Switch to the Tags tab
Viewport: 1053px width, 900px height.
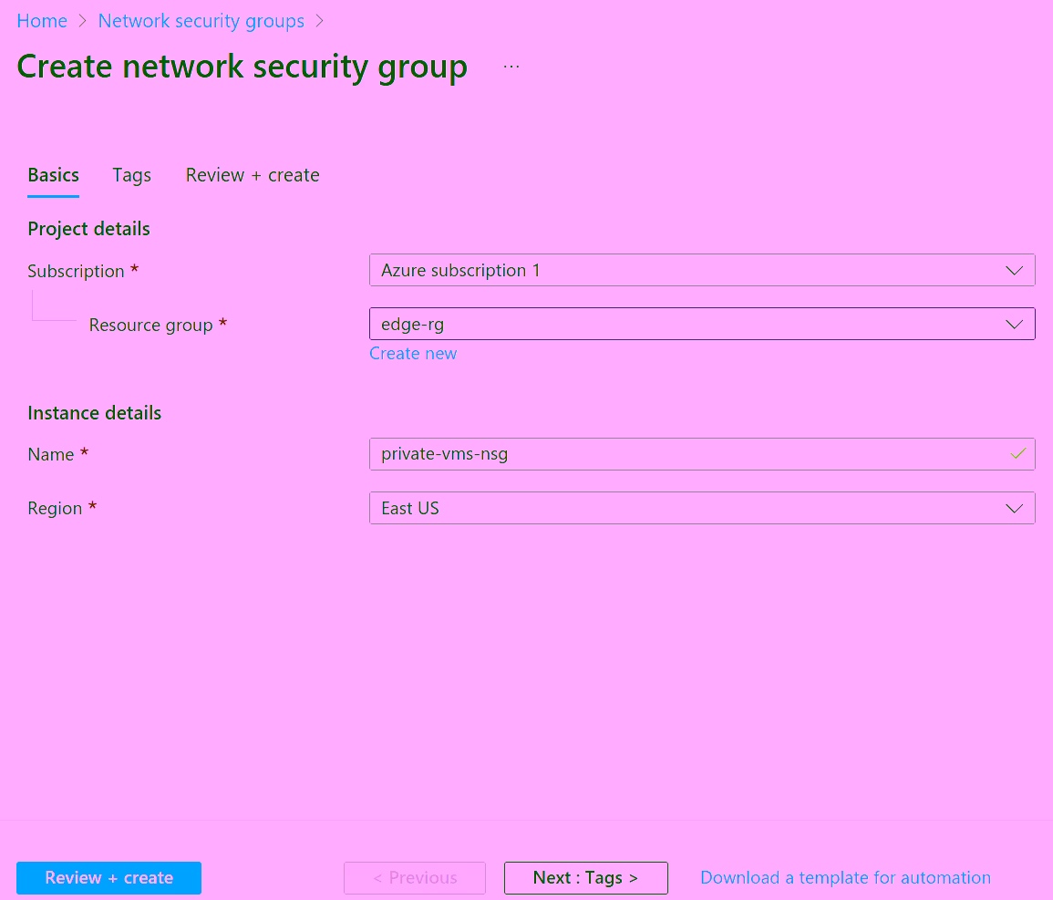click(131, 175)
